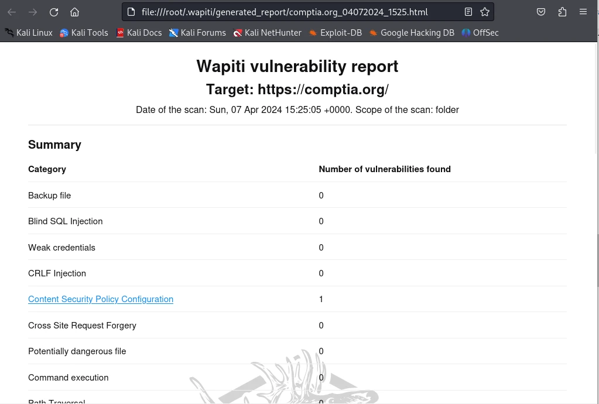599x404 pixels.
Task: Open the OffSec bookmark
Action: (x=480, y=33)
